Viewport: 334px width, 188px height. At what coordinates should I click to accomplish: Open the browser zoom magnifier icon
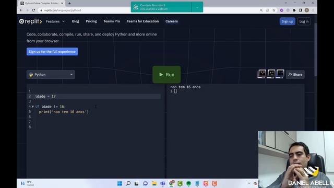coord(261,10)
